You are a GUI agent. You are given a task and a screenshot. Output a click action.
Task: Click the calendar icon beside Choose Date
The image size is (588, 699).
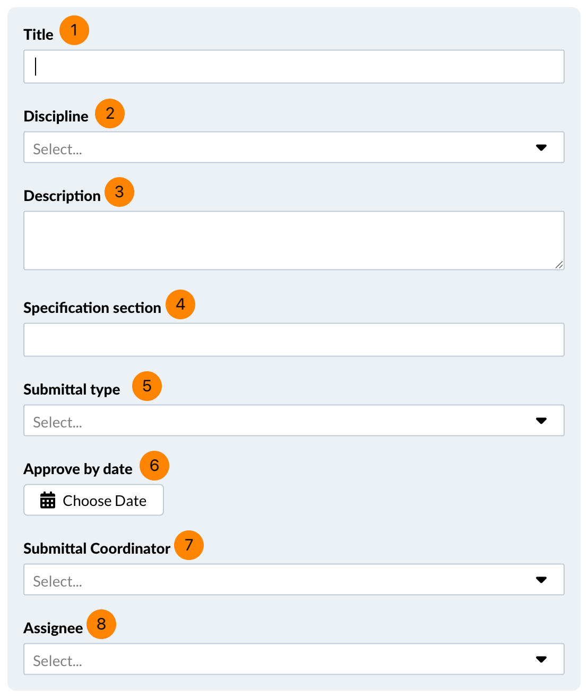point(48,500)
